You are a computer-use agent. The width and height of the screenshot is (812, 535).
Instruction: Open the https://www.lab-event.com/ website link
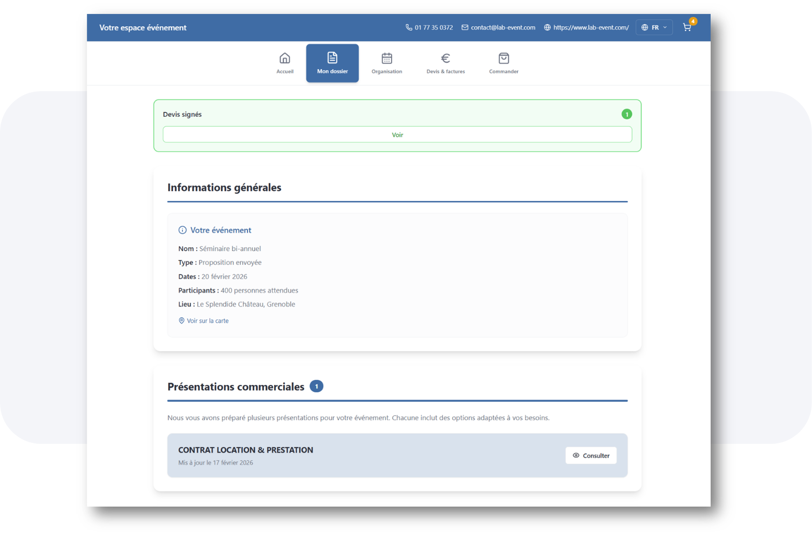pos(591,27)
